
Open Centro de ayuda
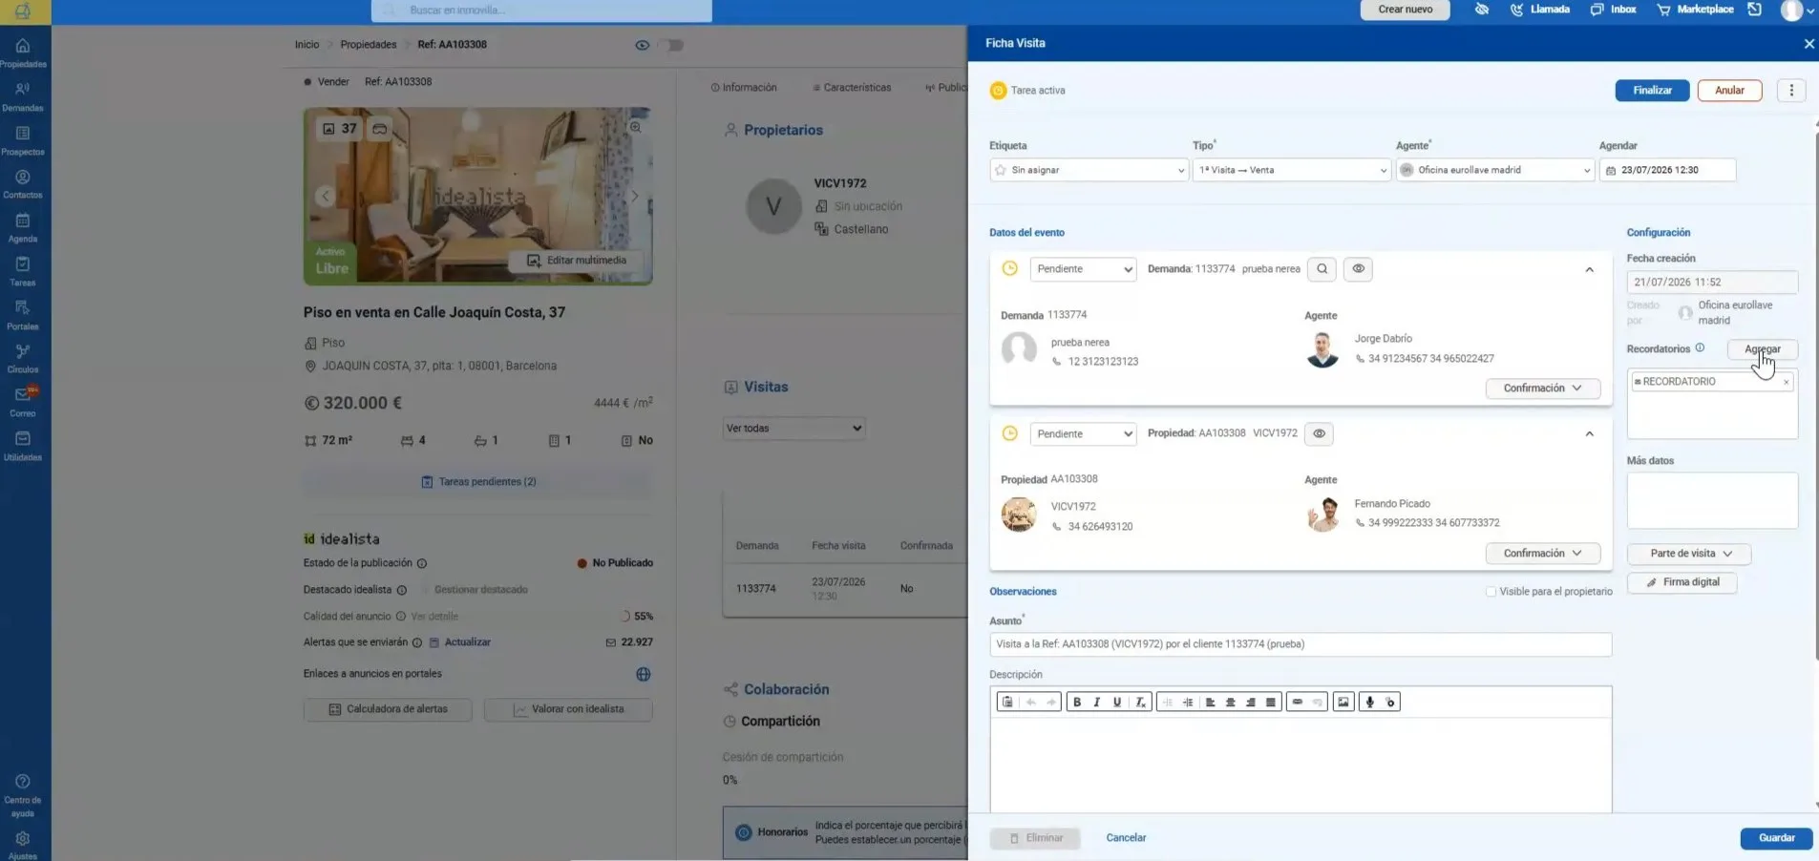[23, 794]
